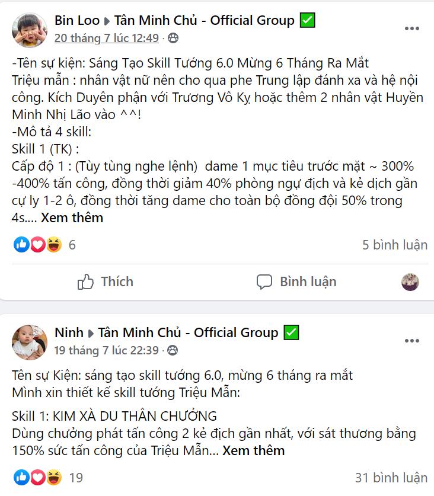This screenshot has height=496, width=434.
Task: Click the heart reaction icon on Ninh's post
Action: coord(38,478)
